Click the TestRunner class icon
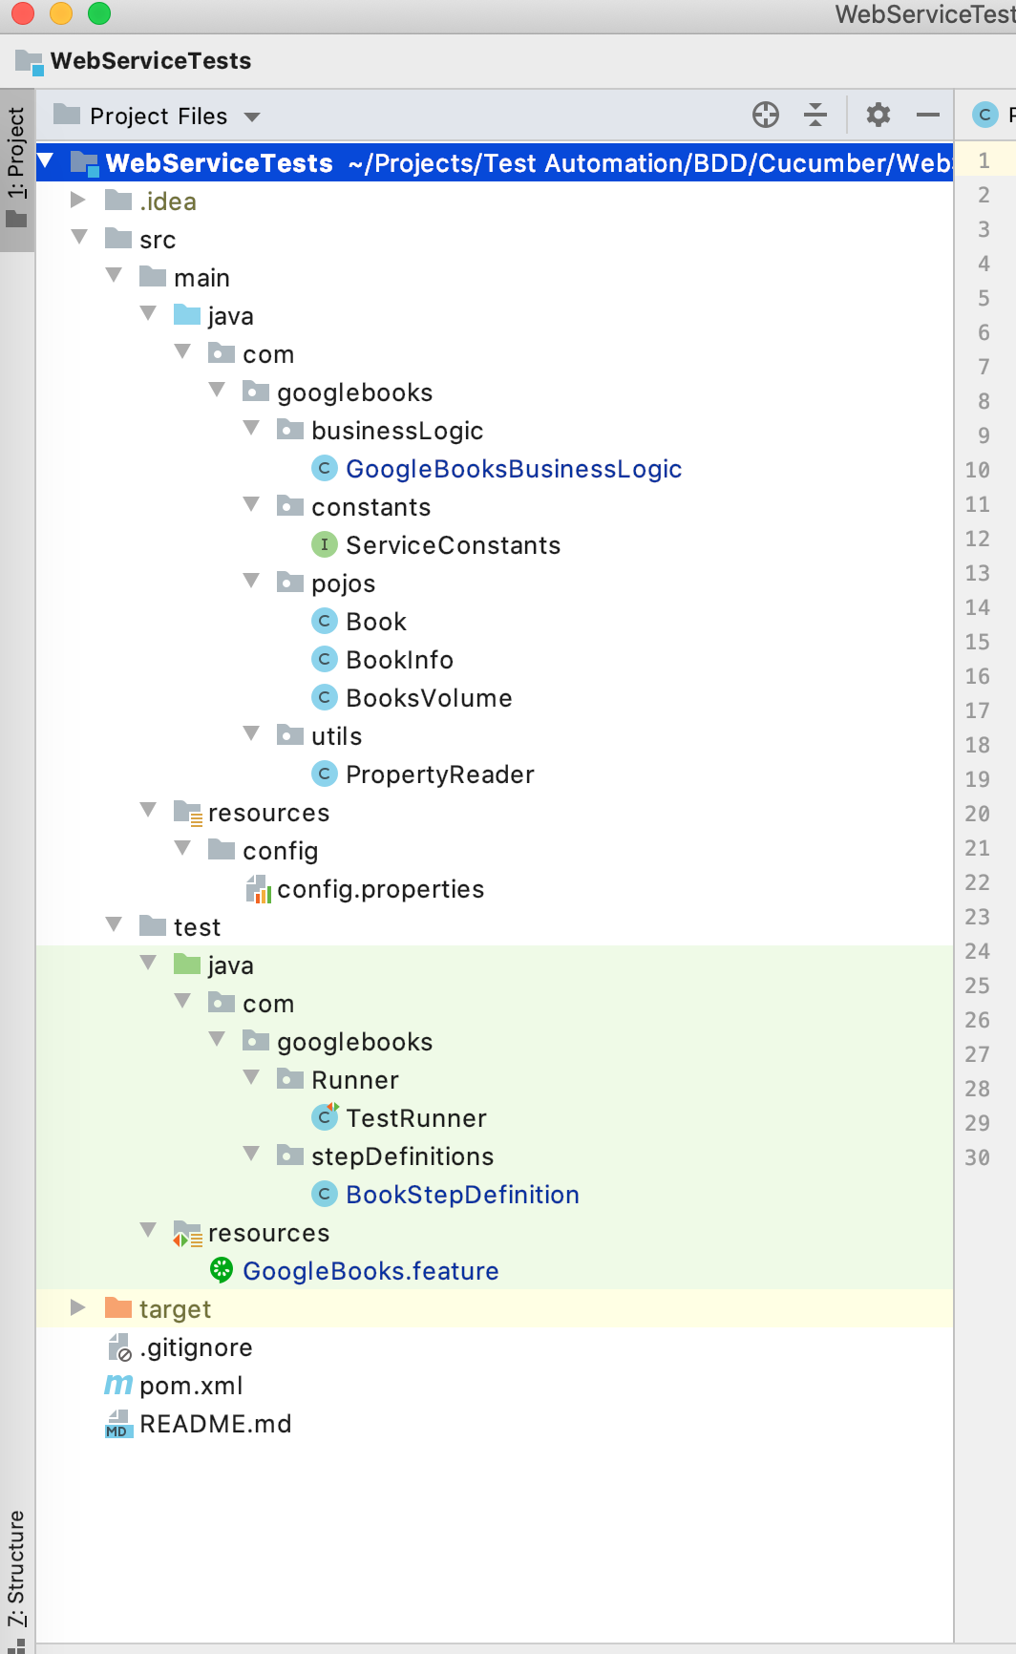 [x=325, y=1116]
